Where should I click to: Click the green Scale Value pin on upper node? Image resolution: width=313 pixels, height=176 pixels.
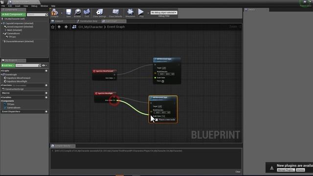click(155, 78)
